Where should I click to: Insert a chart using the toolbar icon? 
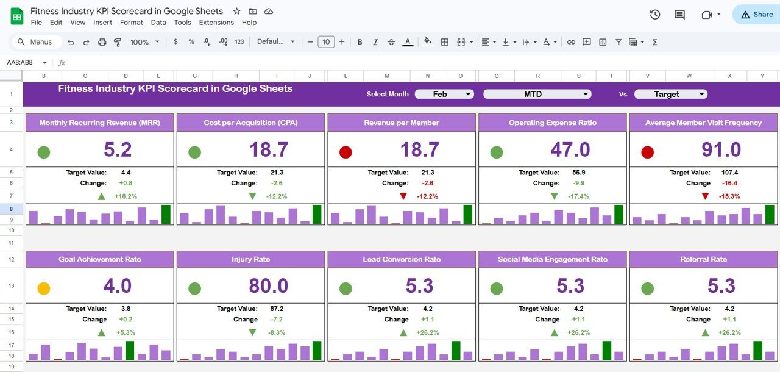pyautogui.click(x=603, y=41)
